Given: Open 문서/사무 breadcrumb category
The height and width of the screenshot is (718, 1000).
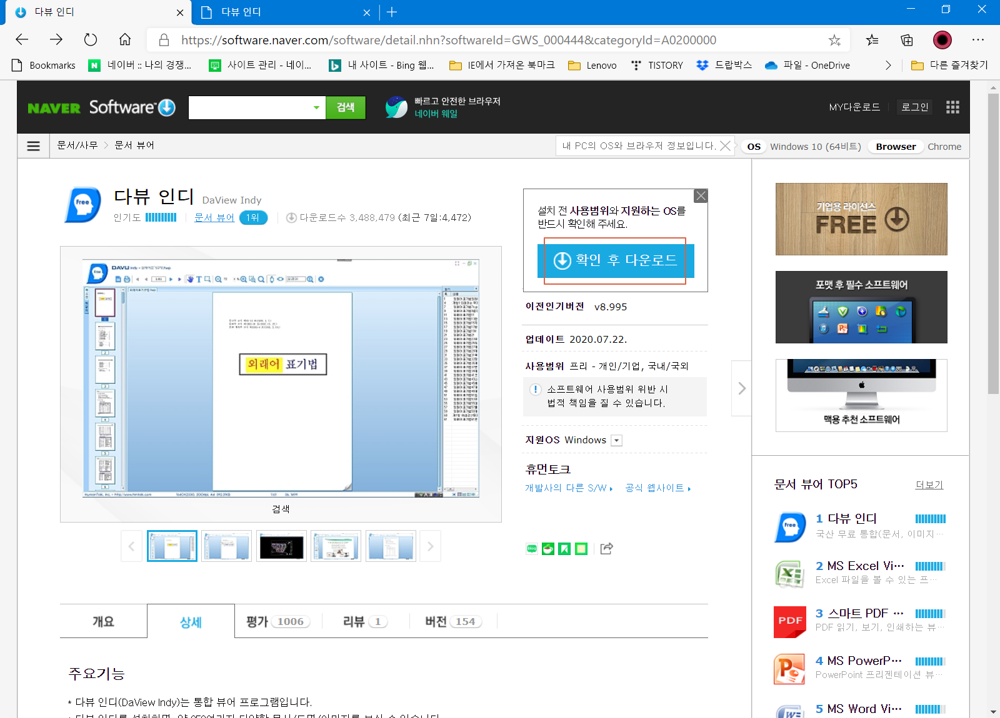Looking at the screenshot, I should tap(77, 145).
